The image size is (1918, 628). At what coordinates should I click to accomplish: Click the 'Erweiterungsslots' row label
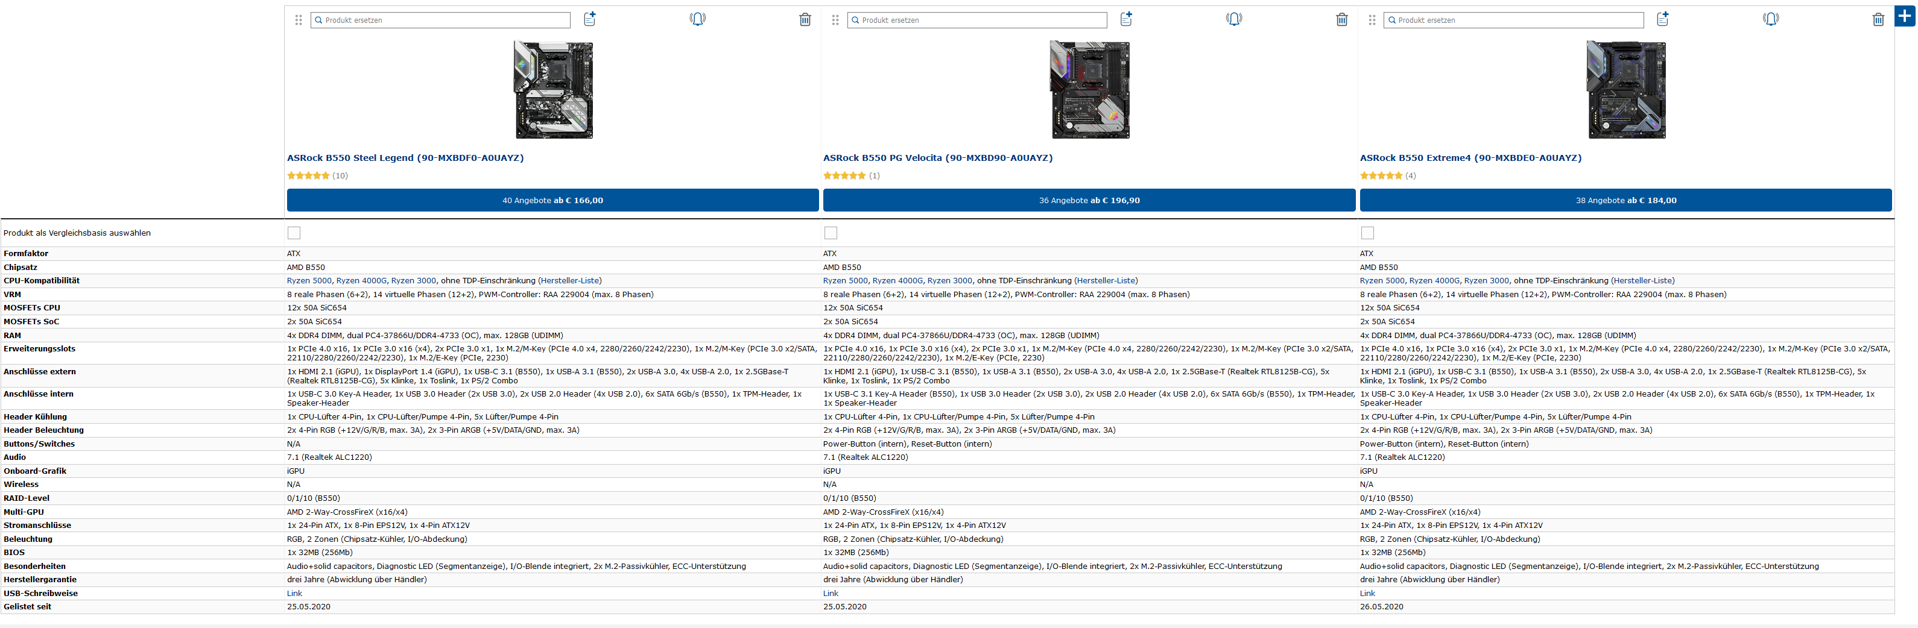[x=39, y=348]
